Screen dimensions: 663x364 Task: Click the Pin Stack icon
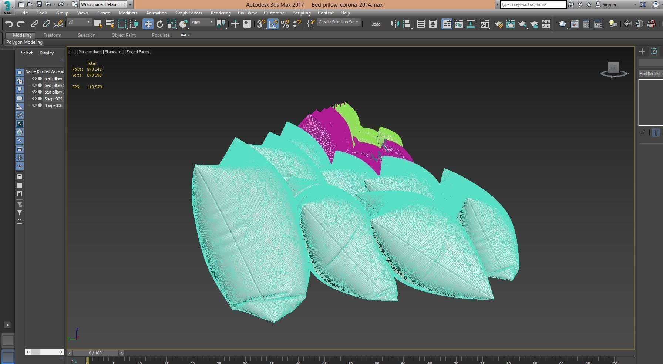click(x=643, y=132)
